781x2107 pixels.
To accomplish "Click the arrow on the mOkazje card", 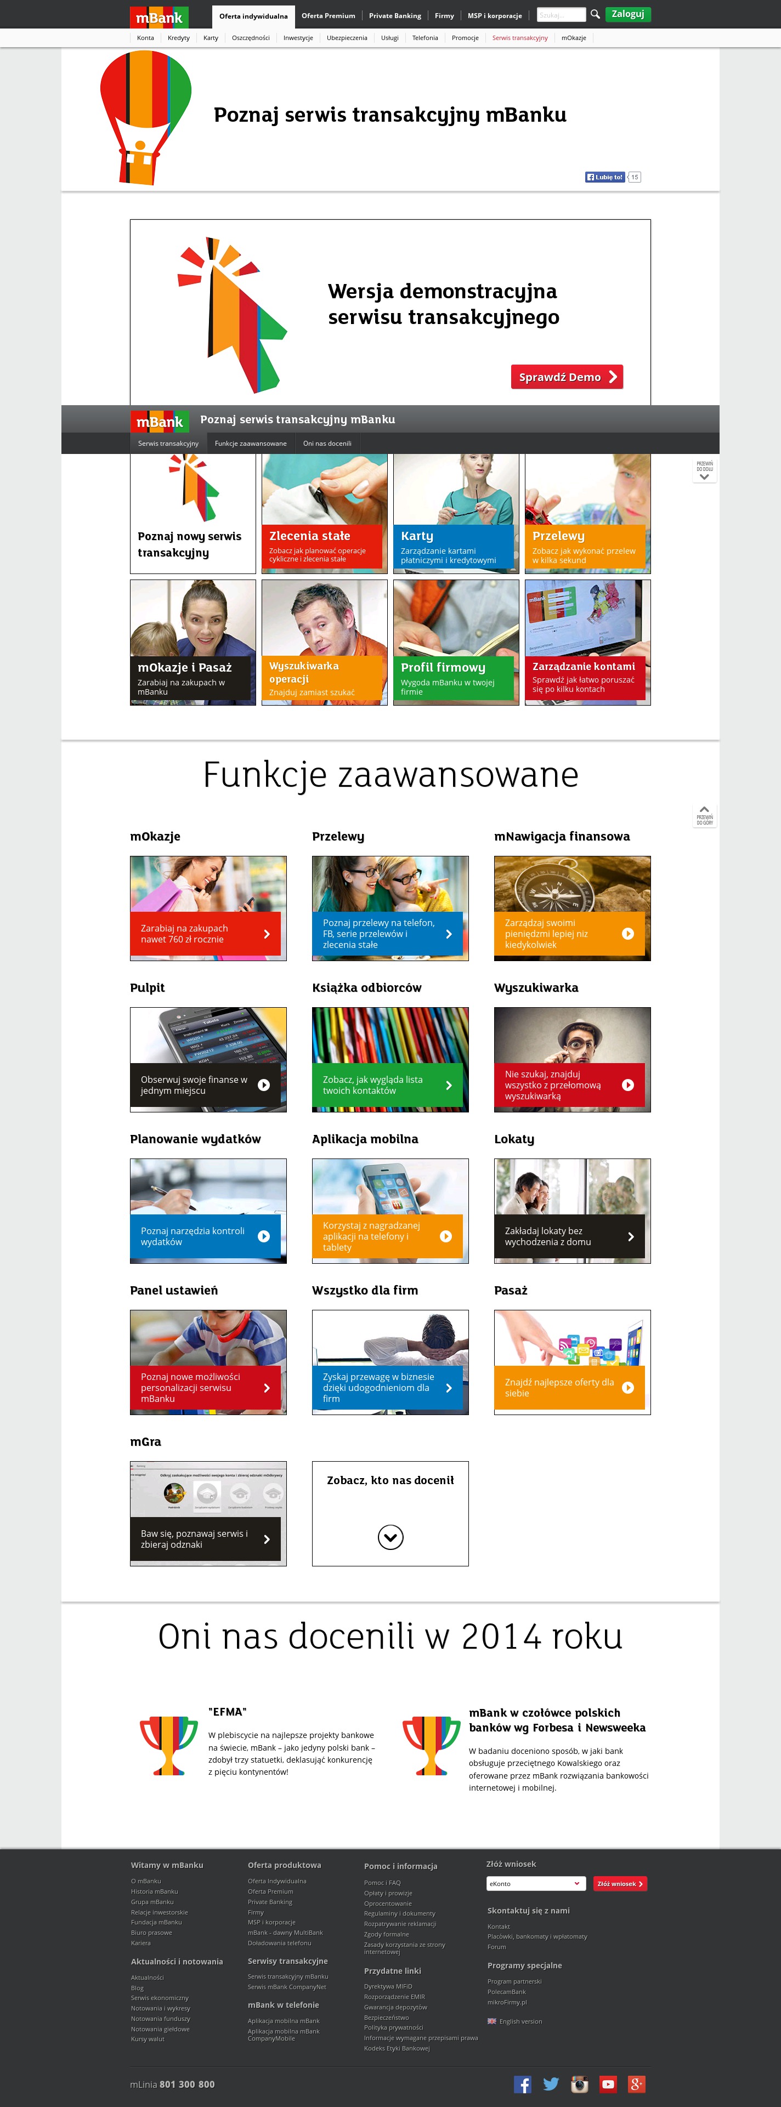I will [x=267, y=933].
